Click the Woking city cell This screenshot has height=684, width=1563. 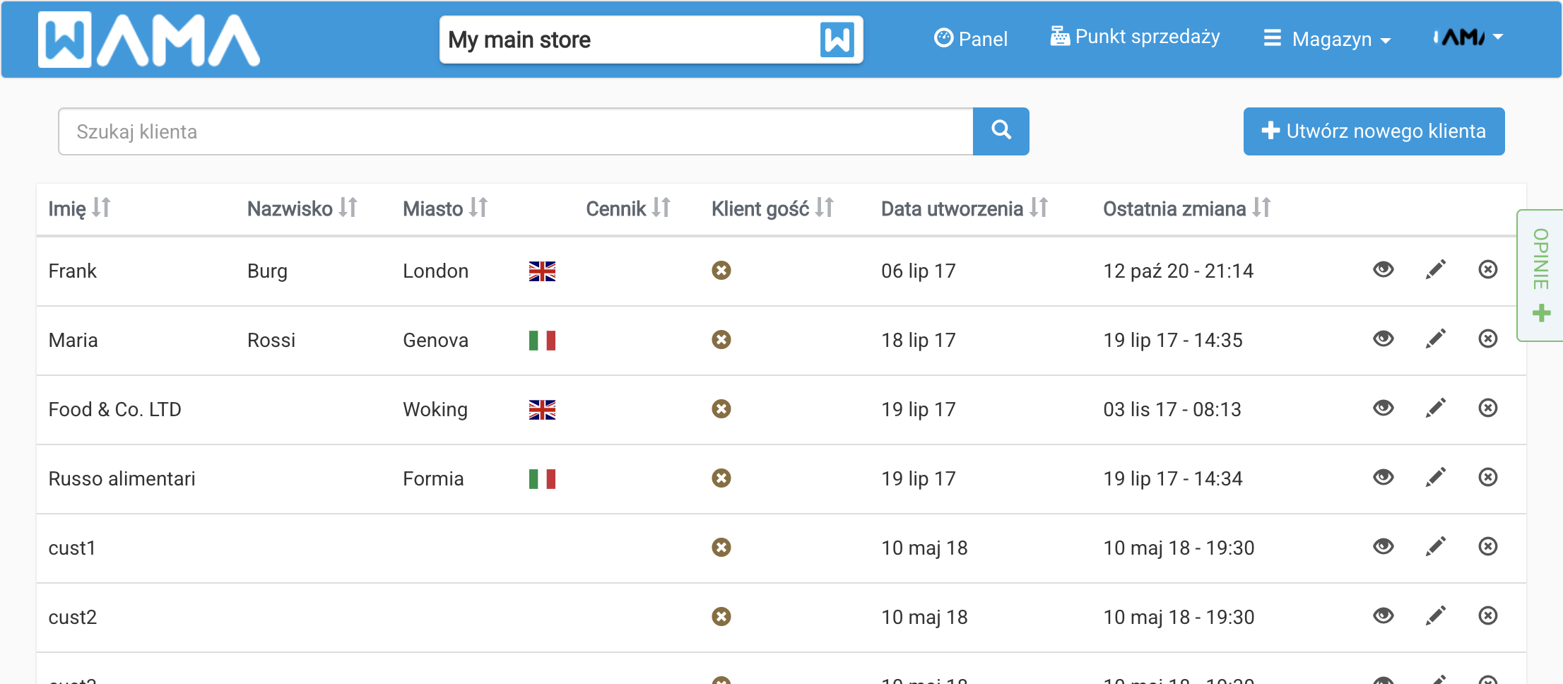click(435, 410)
